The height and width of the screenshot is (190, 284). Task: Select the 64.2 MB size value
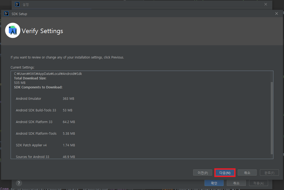(x=69, y=122)
